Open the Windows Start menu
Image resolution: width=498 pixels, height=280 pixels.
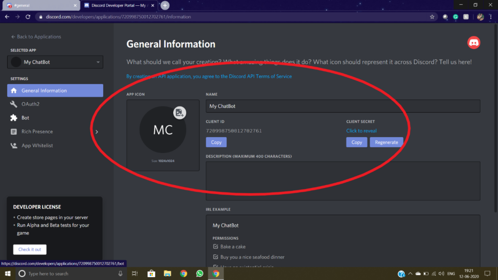pyautogui.click(x=8, y=273)
